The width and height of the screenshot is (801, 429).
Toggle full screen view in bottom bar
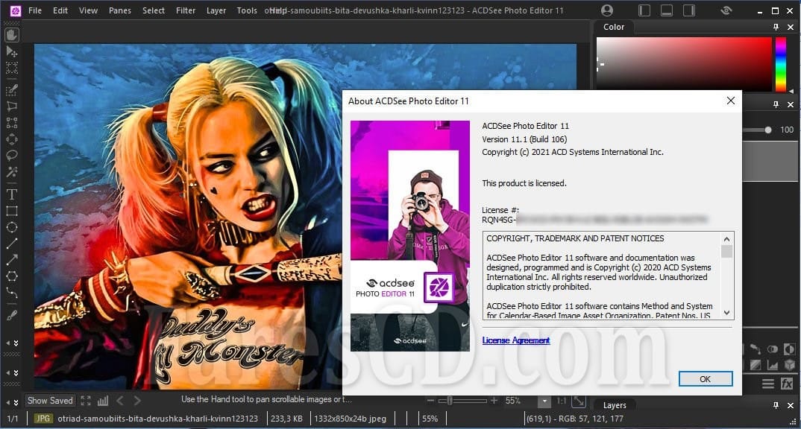(86, 401)
